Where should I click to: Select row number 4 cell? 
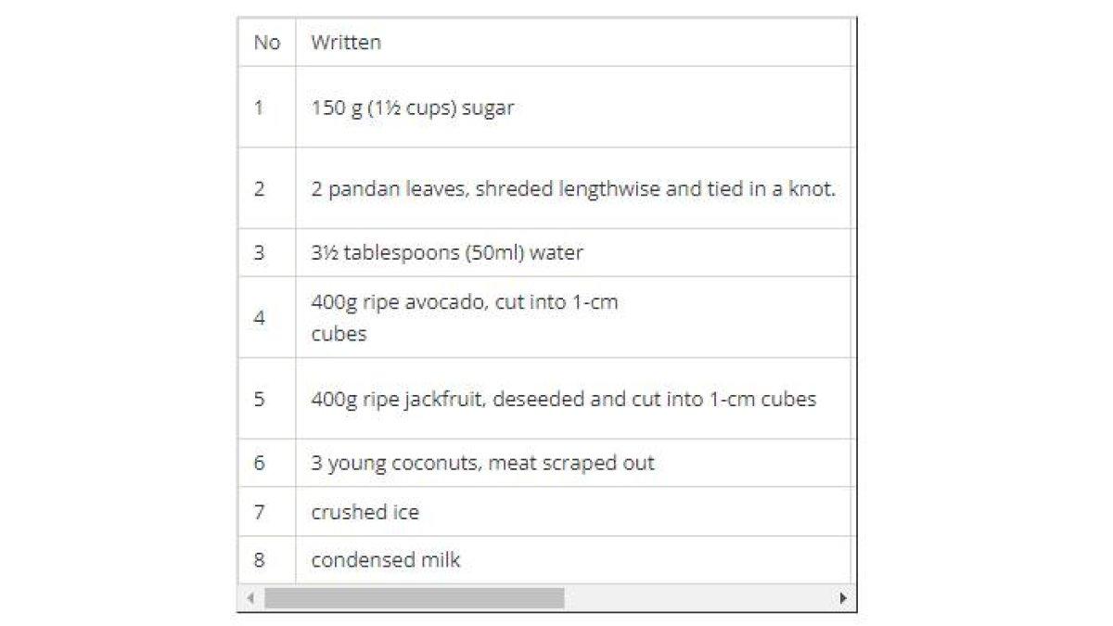(267, 317)
